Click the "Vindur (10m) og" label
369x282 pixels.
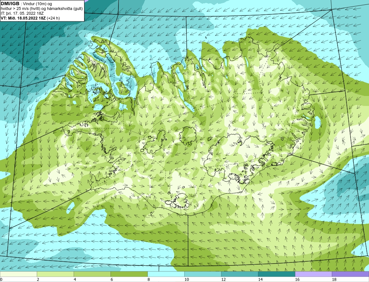coord(38,4)
